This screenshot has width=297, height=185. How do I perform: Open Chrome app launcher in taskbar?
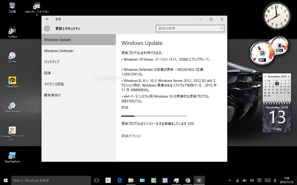click(108, 180)
